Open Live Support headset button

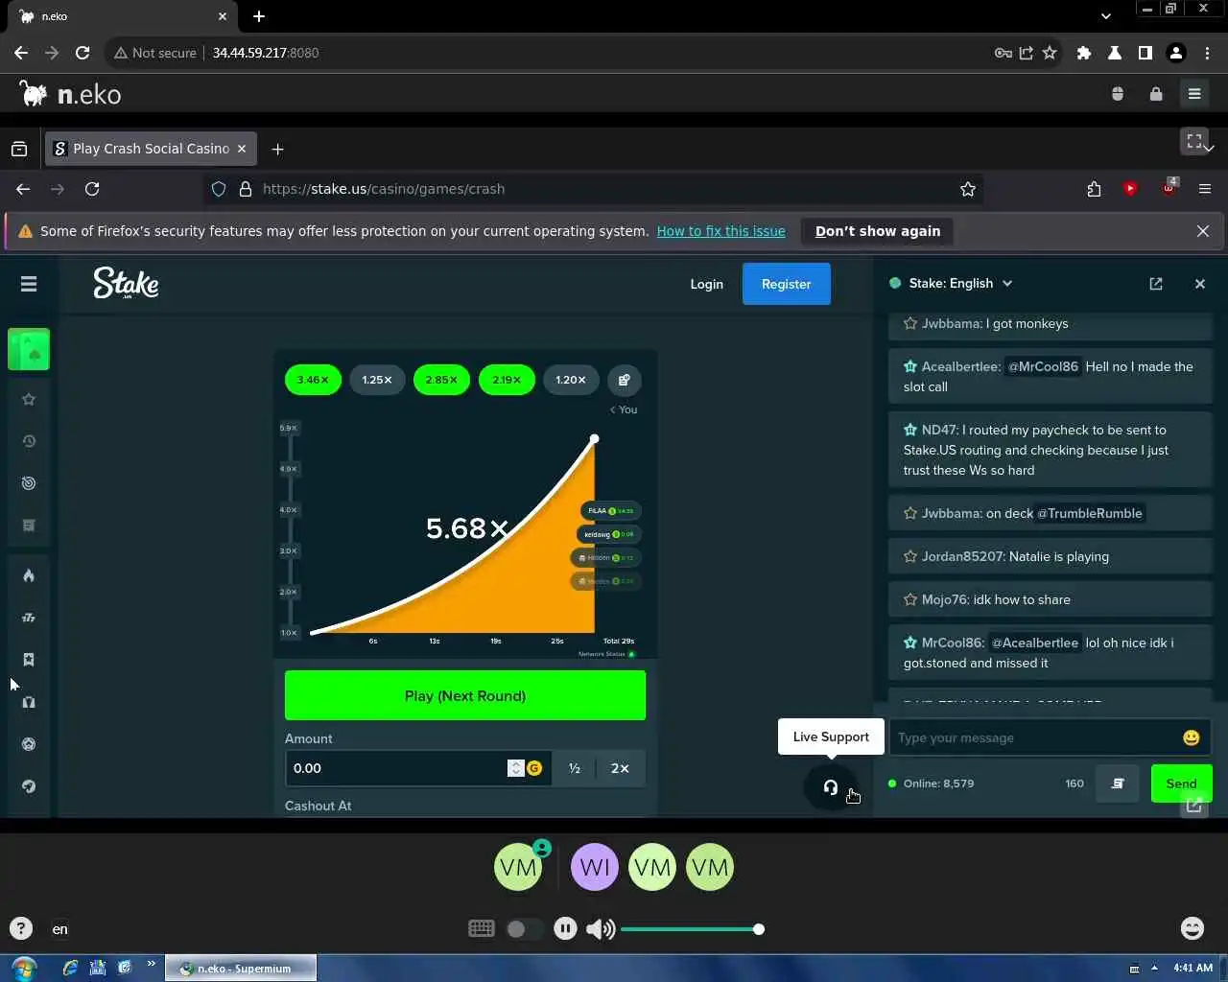coord(831,787)
